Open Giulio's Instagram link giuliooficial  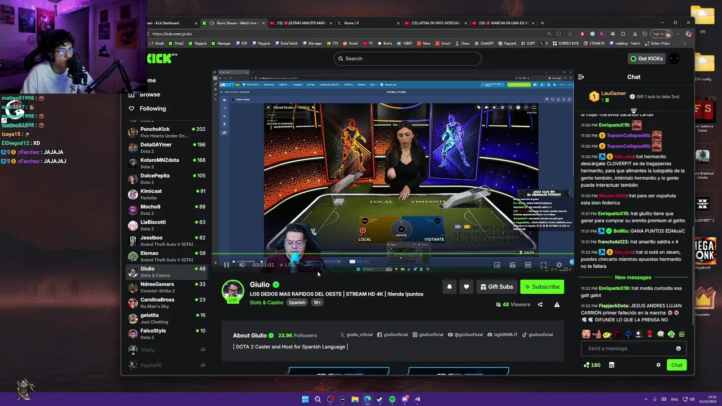point(428,334)
